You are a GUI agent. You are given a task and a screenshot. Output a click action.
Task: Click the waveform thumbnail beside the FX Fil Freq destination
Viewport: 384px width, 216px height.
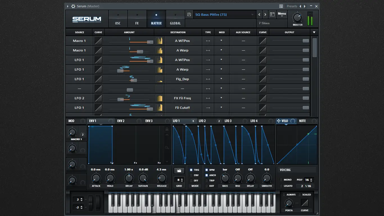pos(159,98)
